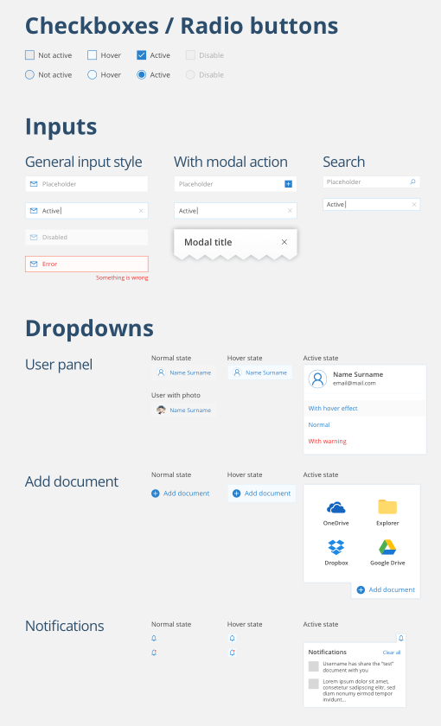Check the 'Not active' checkbox
This screenshot has width=441, height=726.
tap(29, 55)
